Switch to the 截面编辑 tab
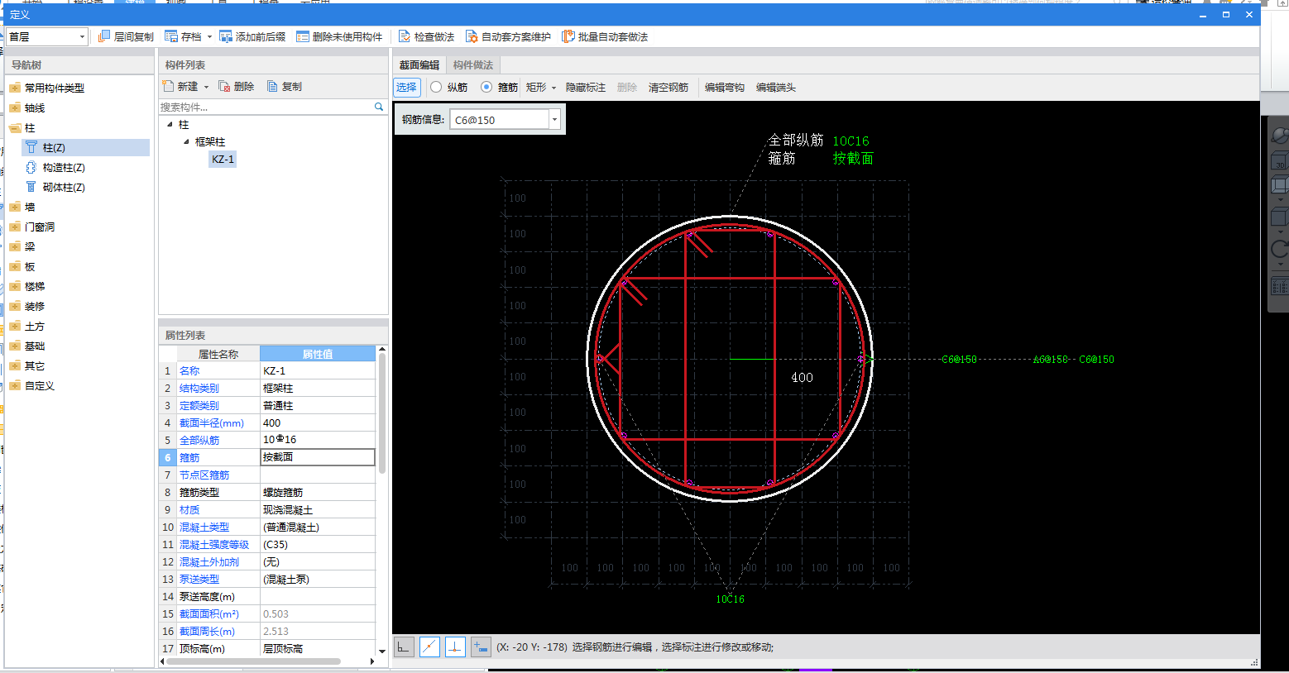Image resolution: width=1289 pixels, height=673 pixels. (419, 65)
